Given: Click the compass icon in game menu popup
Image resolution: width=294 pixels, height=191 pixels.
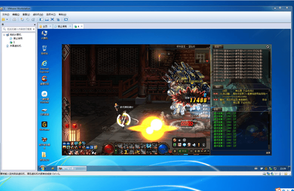Looking at the screenshot, I should click(175, 140).
